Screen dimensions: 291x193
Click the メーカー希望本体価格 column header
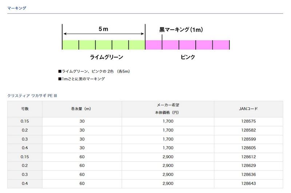pos(168,109)
